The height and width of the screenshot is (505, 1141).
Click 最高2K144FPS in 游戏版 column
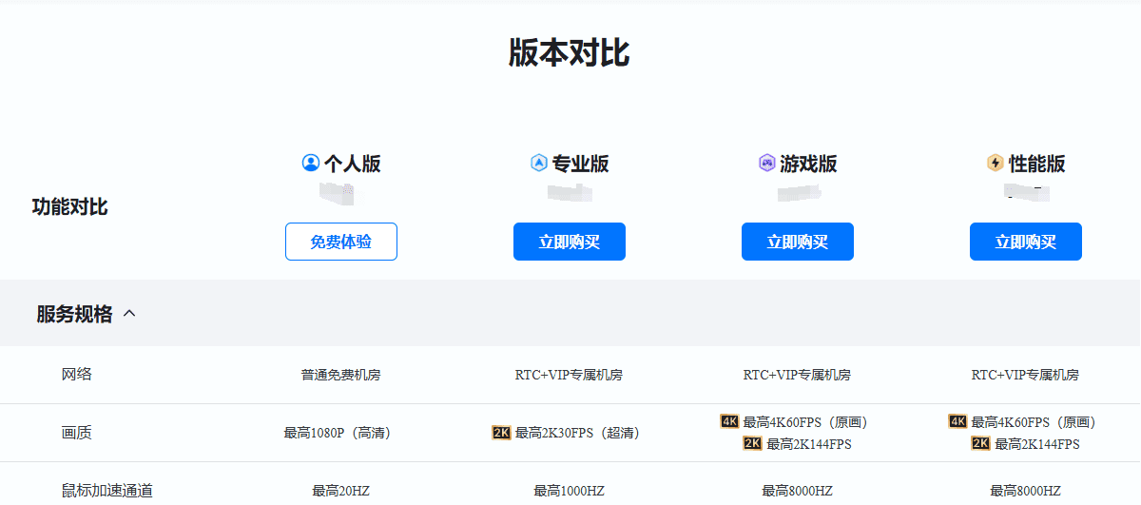(x=809, y=444)
